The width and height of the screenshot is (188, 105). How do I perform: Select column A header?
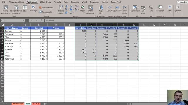(12, 25)
